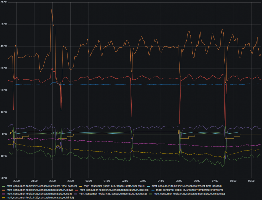
Task: Click the 05:00 time axis label
Action: pos(179,180)
